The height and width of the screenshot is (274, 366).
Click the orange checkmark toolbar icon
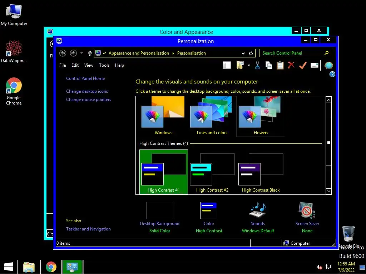[x=303, y=65]
